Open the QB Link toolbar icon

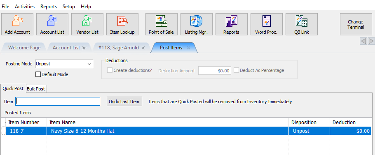(302, 24)
